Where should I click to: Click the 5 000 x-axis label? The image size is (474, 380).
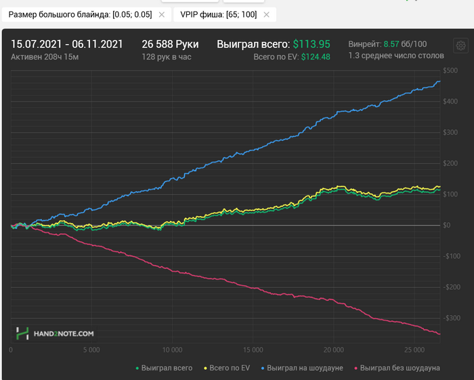[91, 350]
